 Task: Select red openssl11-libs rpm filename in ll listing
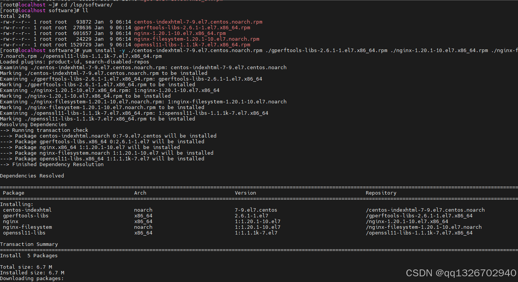192,44
